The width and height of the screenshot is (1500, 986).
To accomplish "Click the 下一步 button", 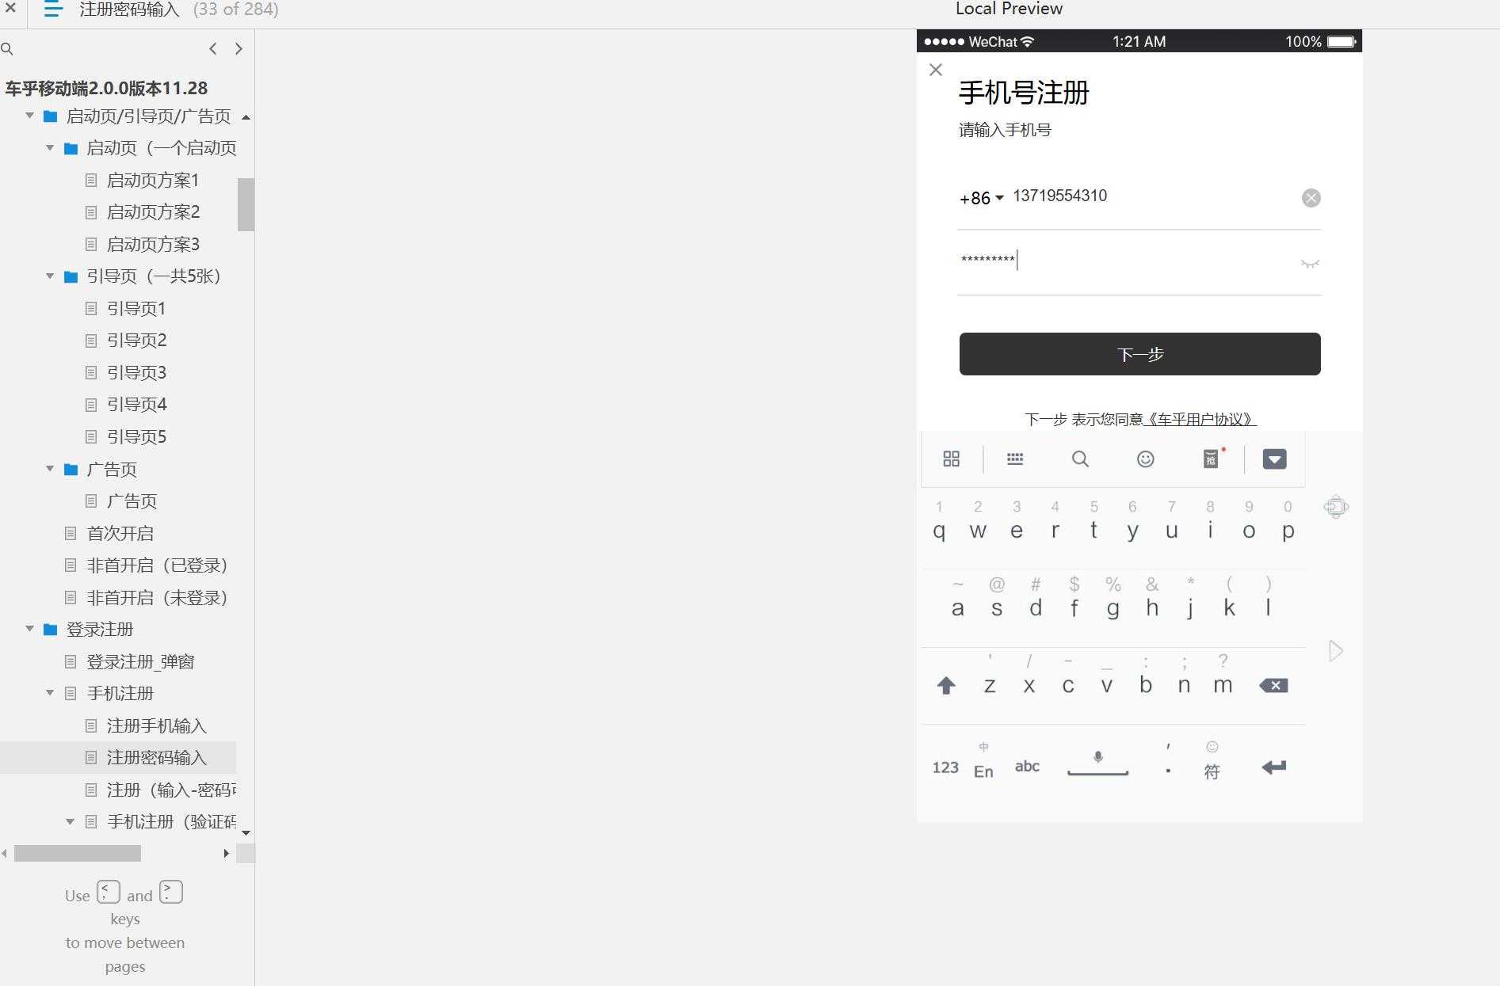I will (1139, 354).
